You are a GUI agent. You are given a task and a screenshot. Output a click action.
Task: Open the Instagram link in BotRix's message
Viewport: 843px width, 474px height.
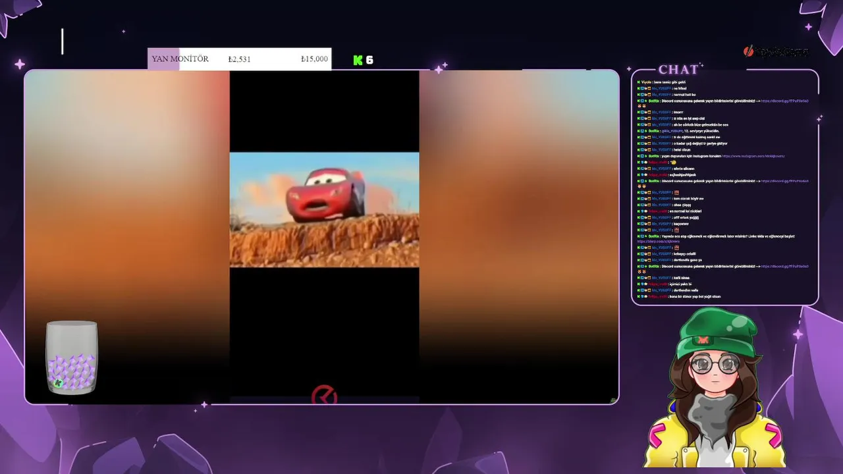click(x=753, y=156)
